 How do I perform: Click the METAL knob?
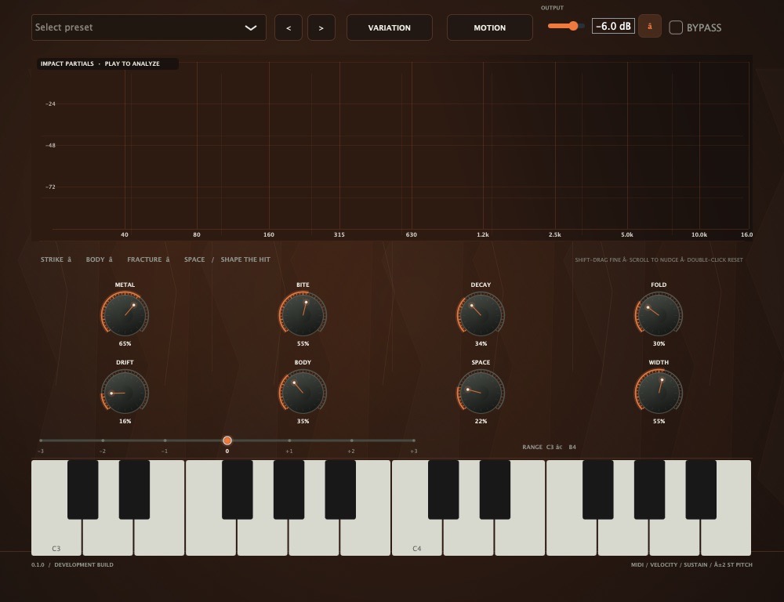pos(125,315)
